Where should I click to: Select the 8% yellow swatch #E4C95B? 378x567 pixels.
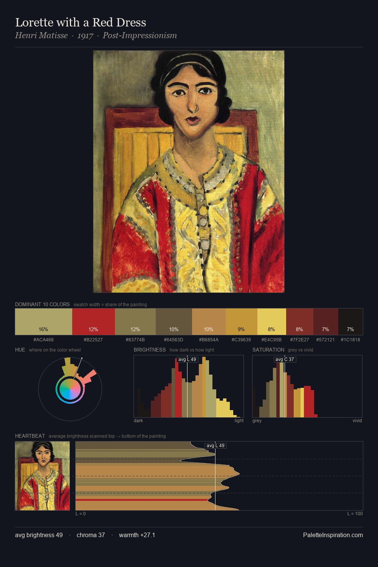coord(272,322)
